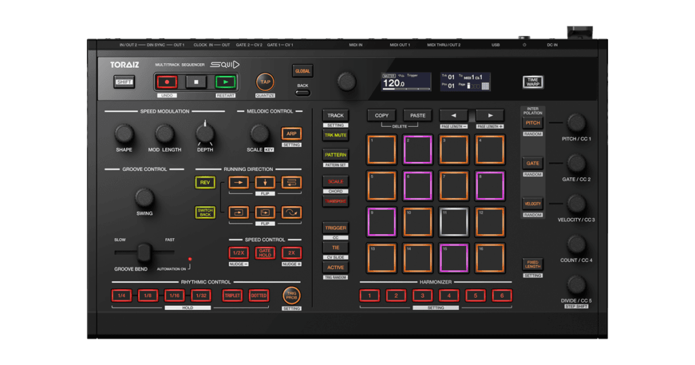Enable the GATE HOLD button
Image resolution: width=695 pixels, height=365 pixels.
[x=265, y=253]
